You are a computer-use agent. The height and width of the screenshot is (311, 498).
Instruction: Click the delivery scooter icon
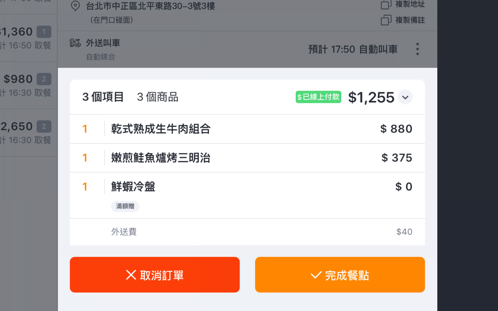tap(75, 43)
